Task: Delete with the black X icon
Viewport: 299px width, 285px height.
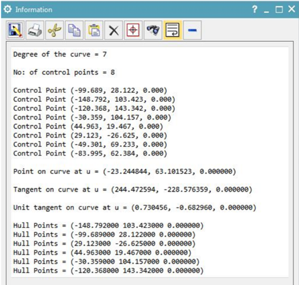Action: coord(113,30)
